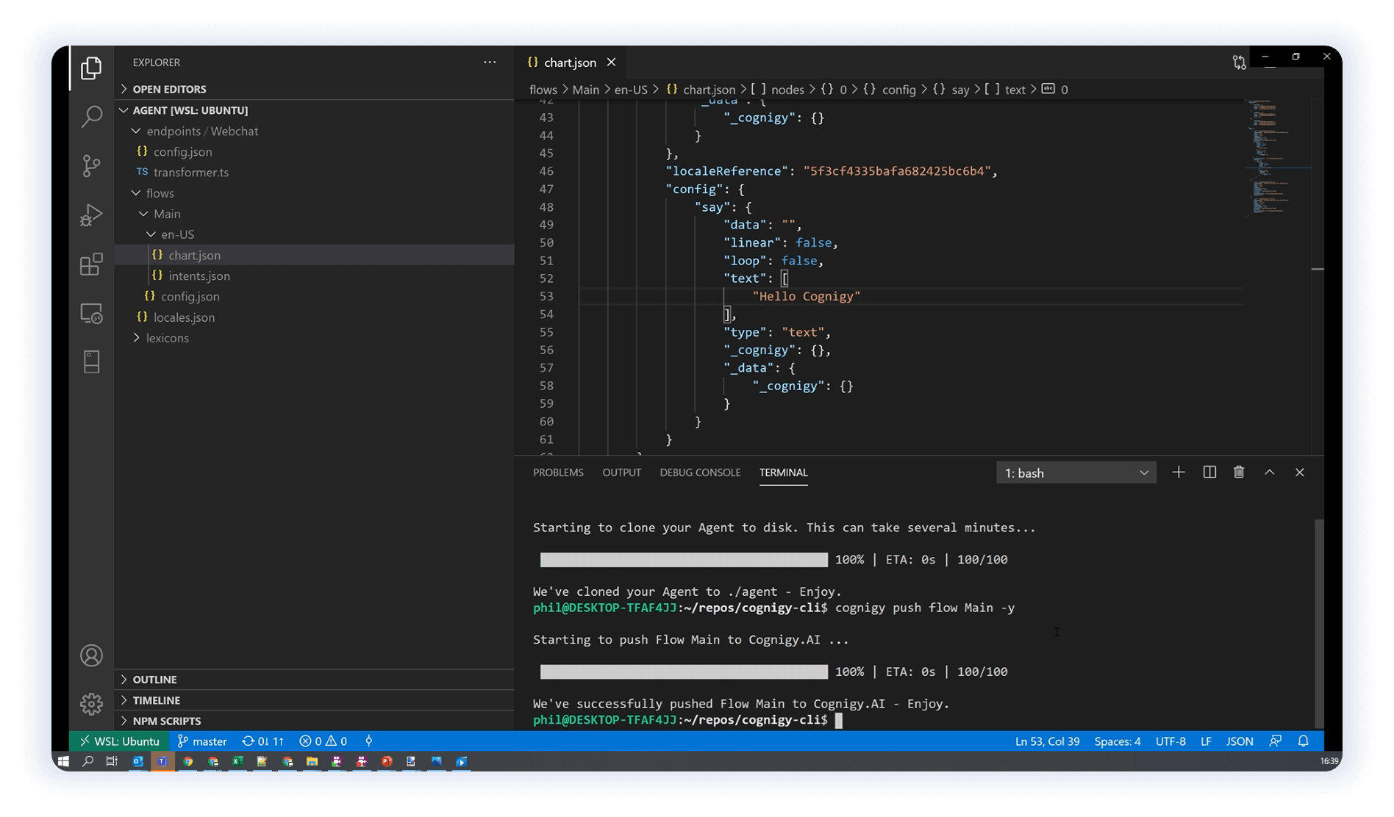Expand the NPM Scripts section
The image size is (1394, 817).
[315, 721]
